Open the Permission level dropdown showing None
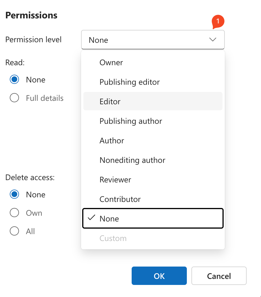 click(x=153, y=40)
